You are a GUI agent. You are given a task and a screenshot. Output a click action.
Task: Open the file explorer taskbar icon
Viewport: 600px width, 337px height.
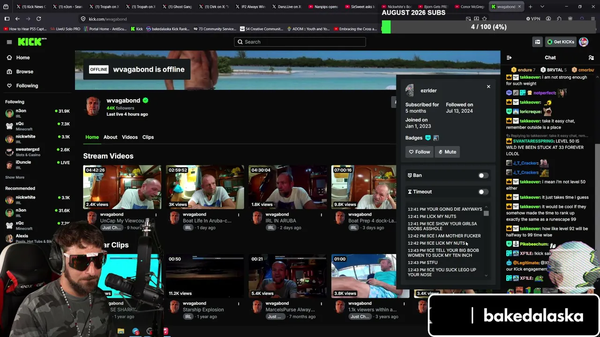coord(121,331)
